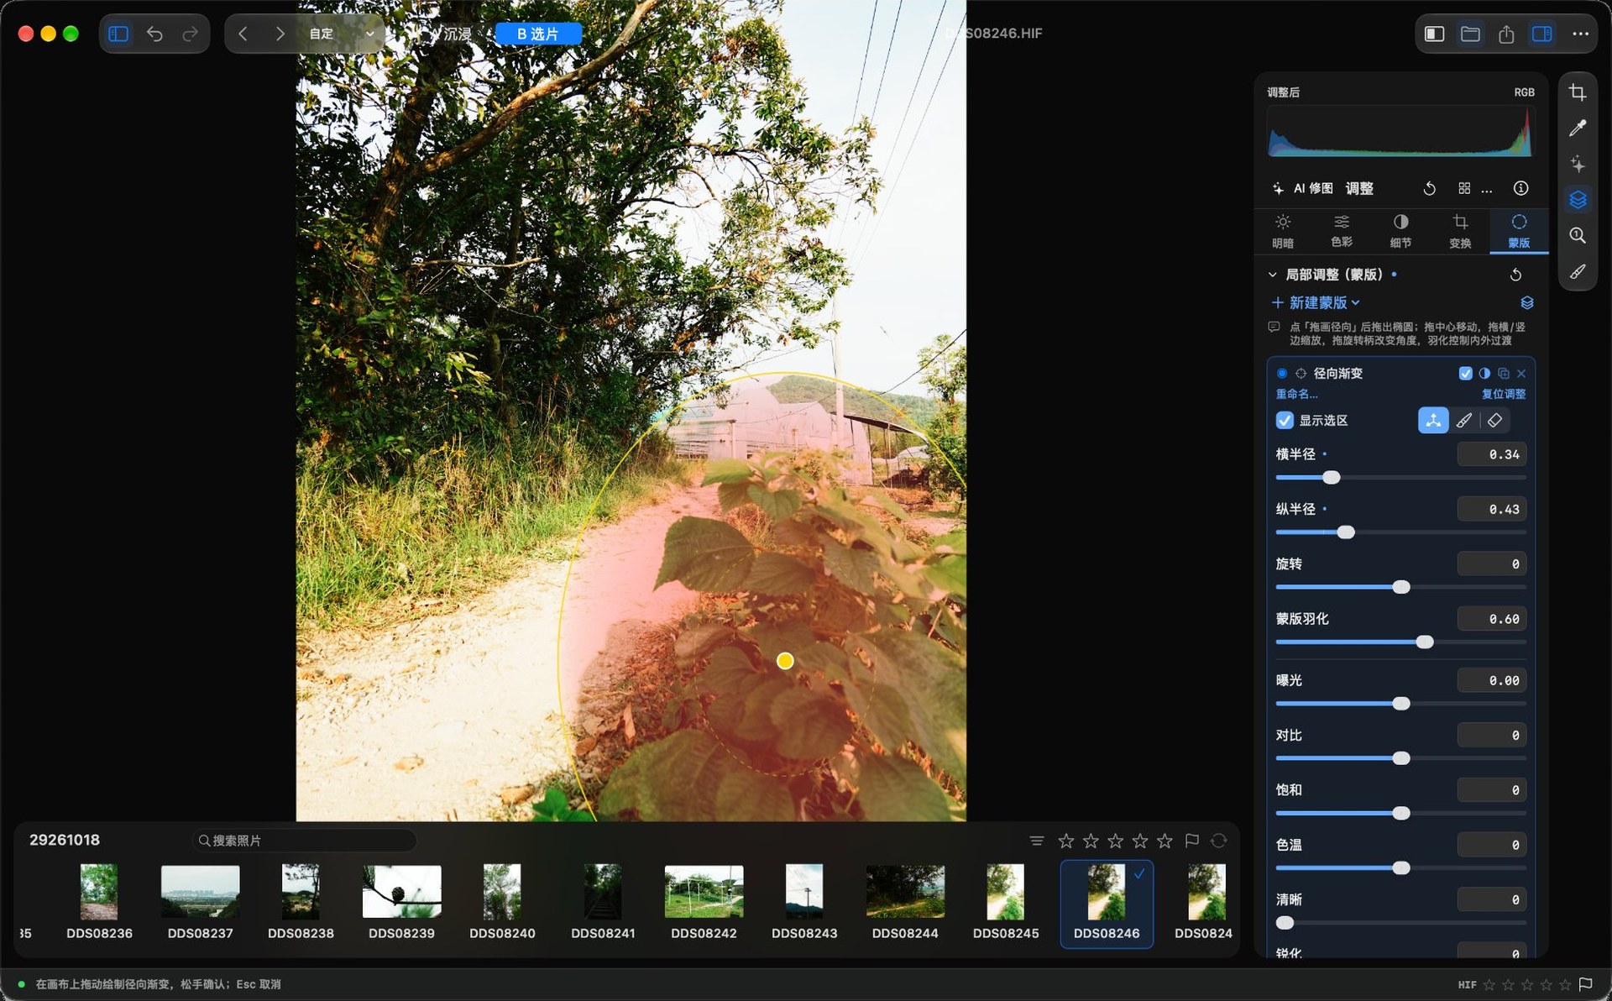
Task: Invert the 径向渐变 mask with the half-circle icon
Action: pos(1484,373)
